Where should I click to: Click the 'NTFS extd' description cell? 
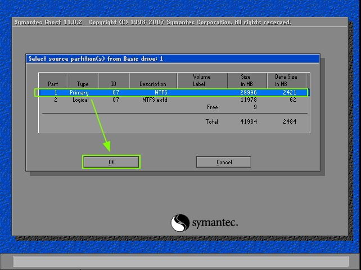pos(155,100)
